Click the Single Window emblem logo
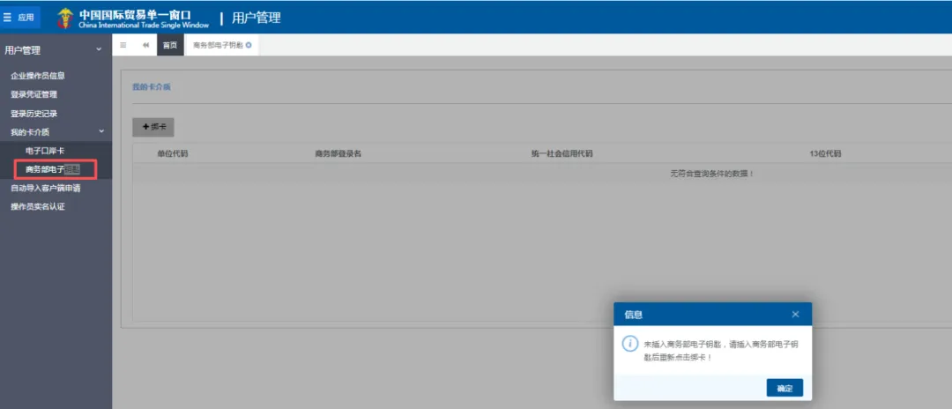 (65, 19)
